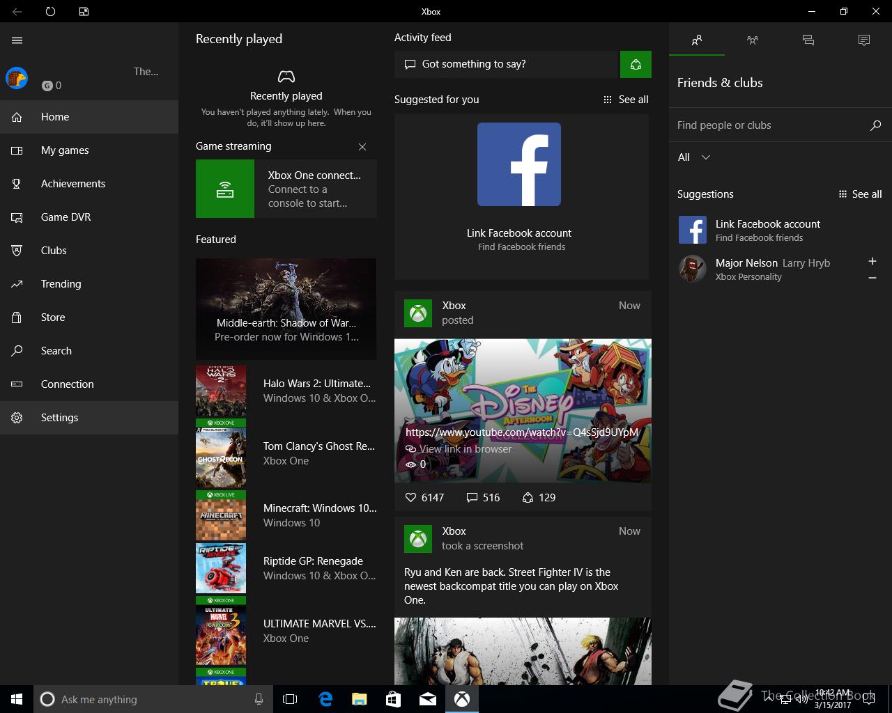The width and height of the screenshot is (892, 713).
Task: Remove Major Nelson suggestion minus icon
Action: coord(872,278)
